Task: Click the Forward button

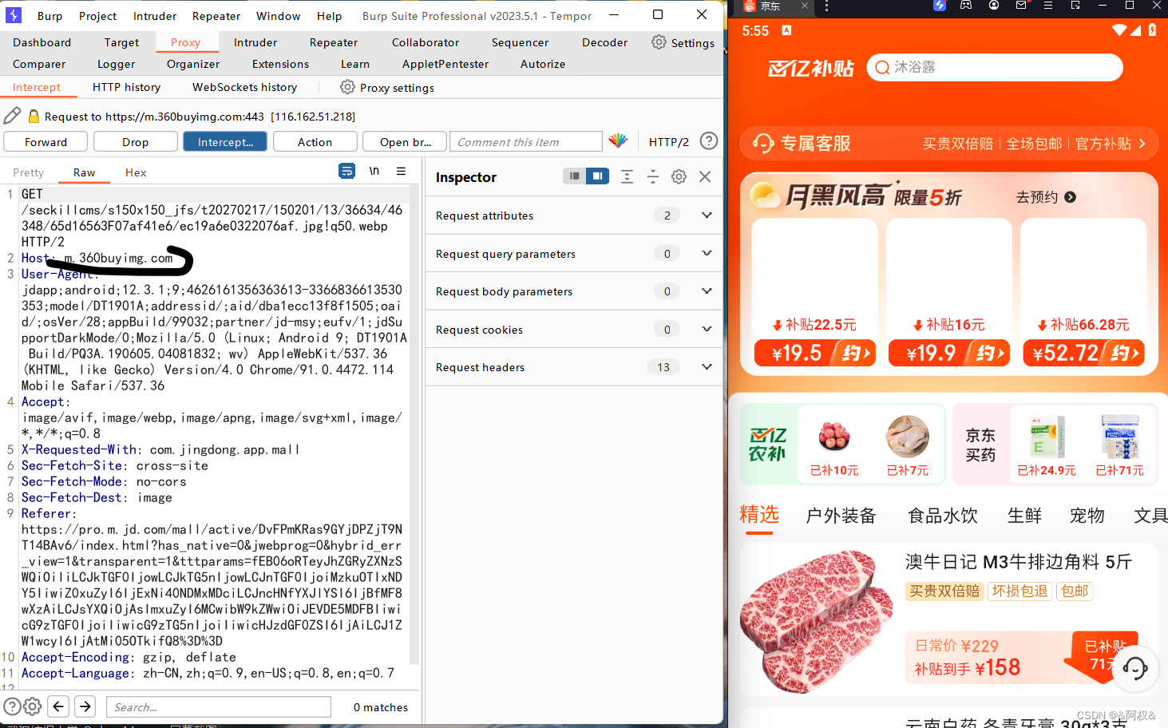Action: point(46,141)
